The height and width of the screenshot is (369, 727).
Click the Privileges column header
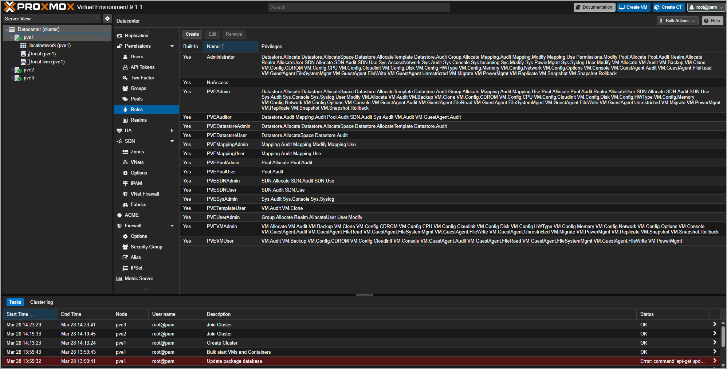click(492, 47)
